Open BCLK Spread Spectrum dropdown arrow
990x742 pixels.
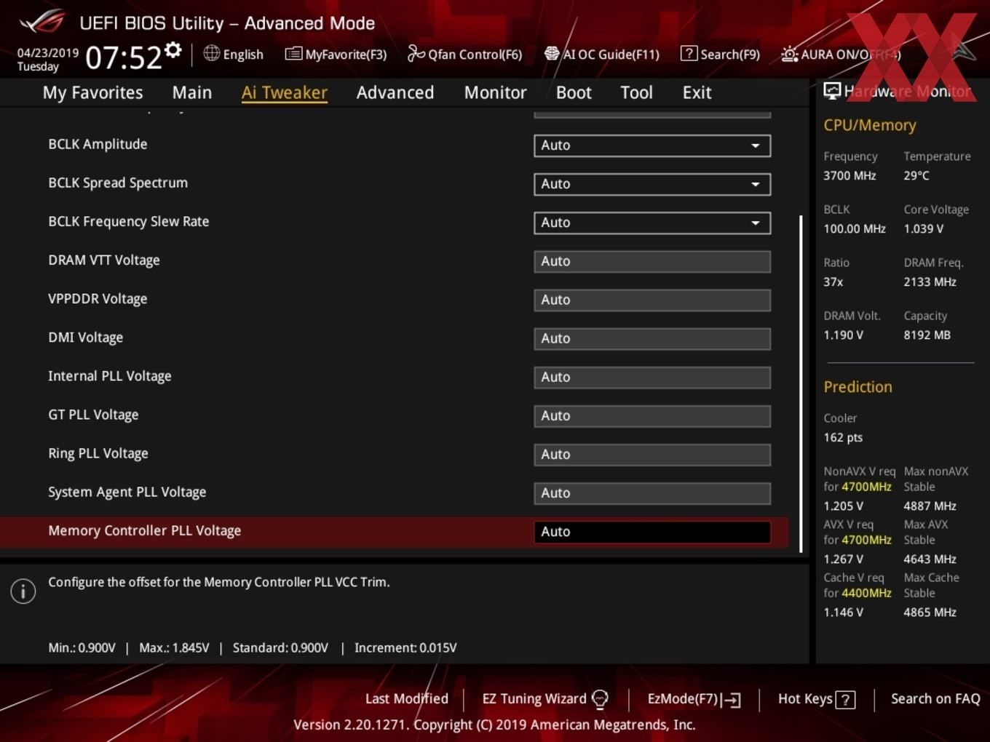pyautogui.click(x=756, y=184)
